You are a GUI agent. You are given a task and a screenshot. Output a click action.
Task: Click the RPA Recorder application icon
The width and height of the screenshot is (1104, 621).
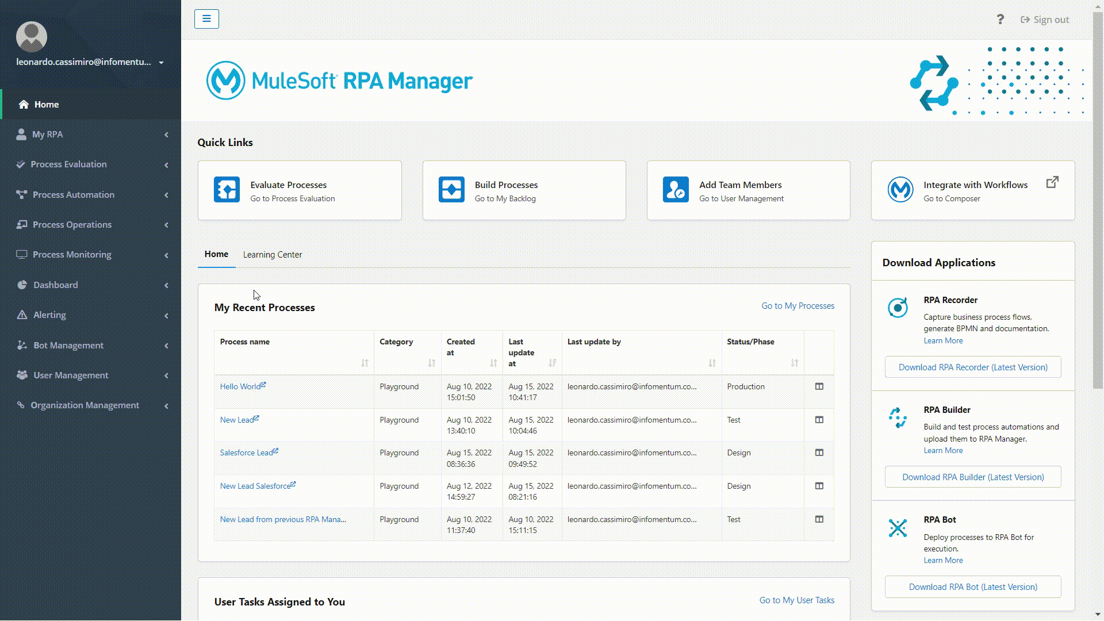tap(898, 308)
